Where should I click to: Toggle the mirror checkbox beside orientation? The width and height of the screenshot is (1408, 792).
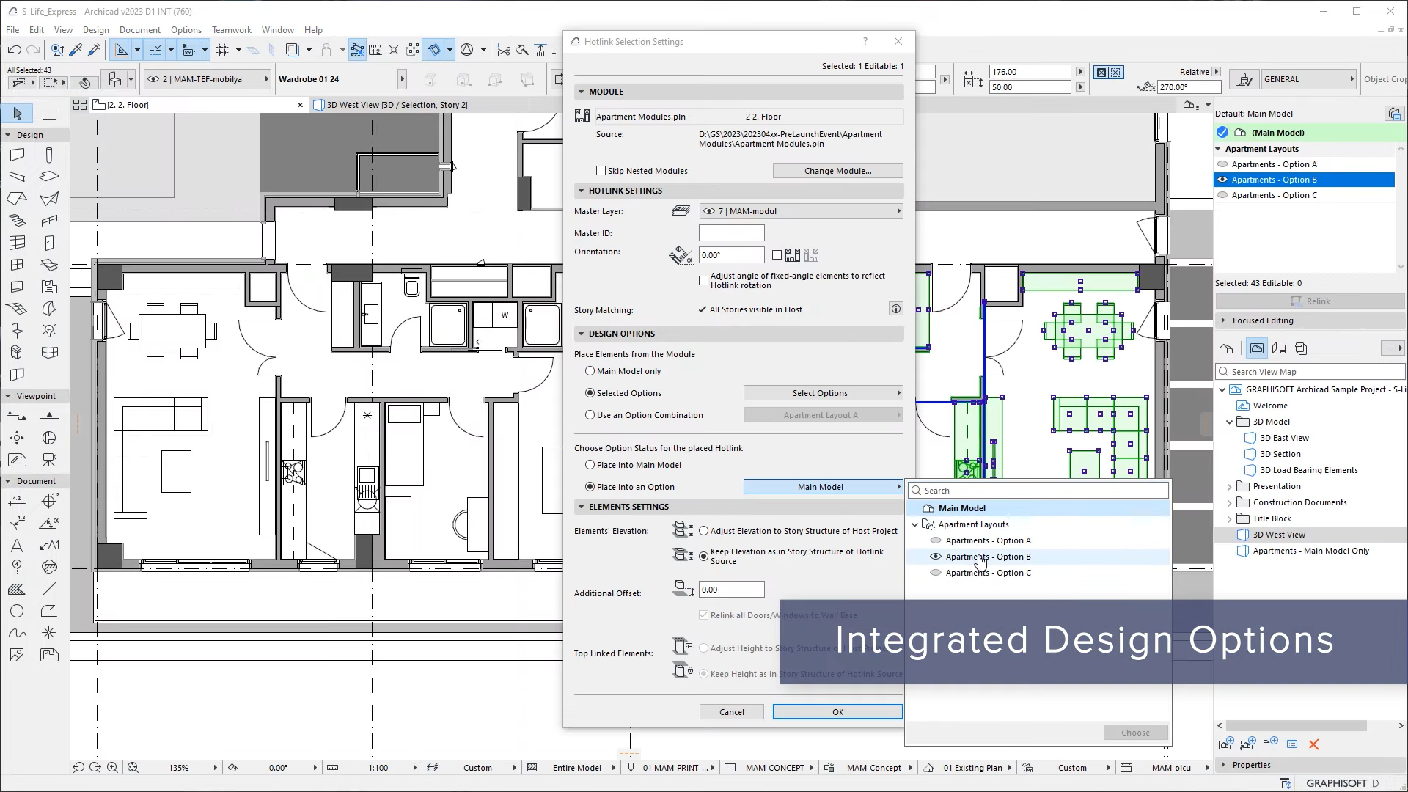click(x=777, y=255)
